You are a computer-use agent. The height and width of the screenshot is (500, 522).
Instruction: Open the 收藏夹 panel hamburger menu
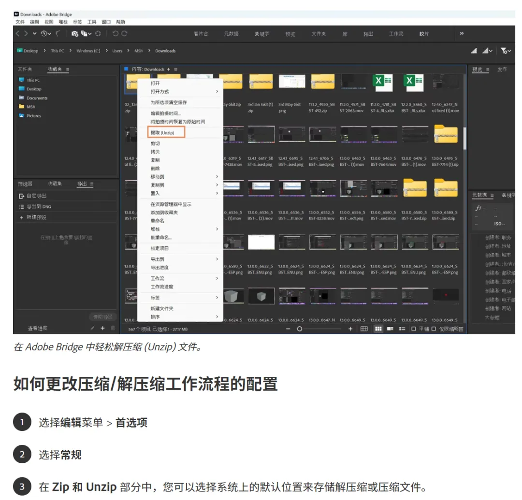click(x=68, y=69)
